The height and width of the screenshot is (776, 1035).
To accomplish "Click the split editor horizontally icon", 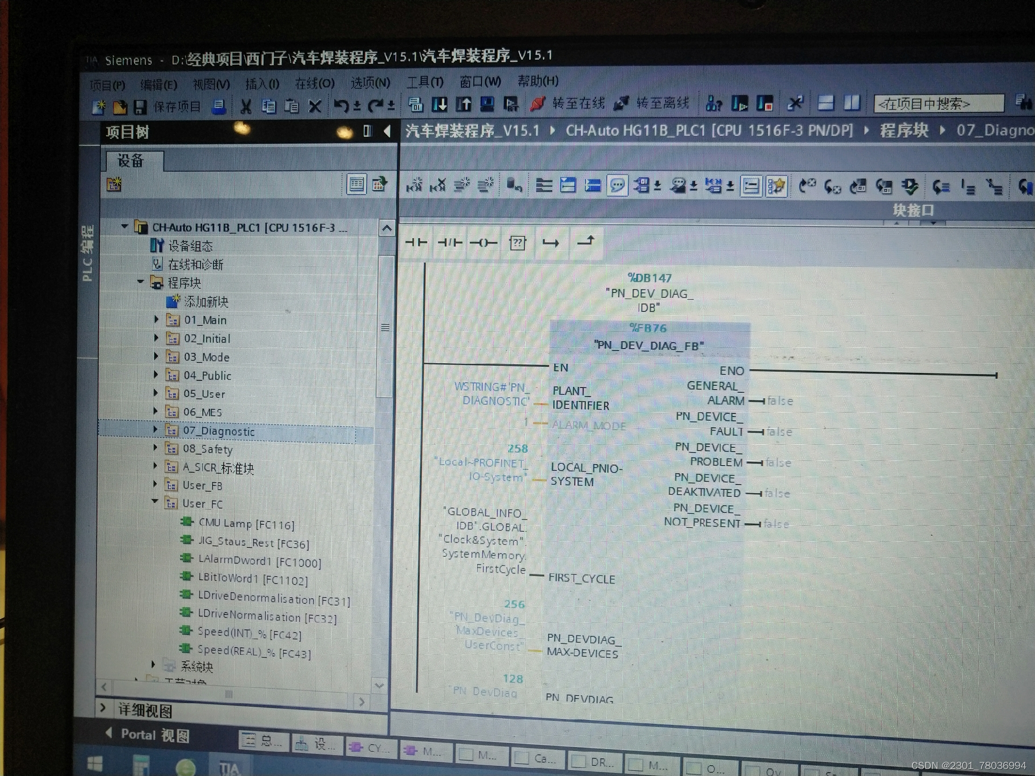I will [x=826, y=102].
